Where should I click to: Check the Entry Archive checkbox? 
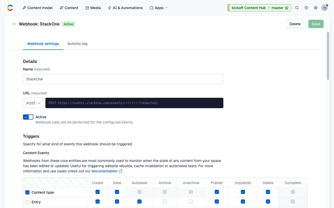coord(165,201)
